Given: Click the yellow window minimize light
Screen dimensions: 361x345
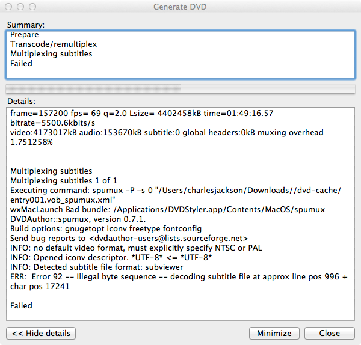Looking at the screenshot, I should coord(20,7).
